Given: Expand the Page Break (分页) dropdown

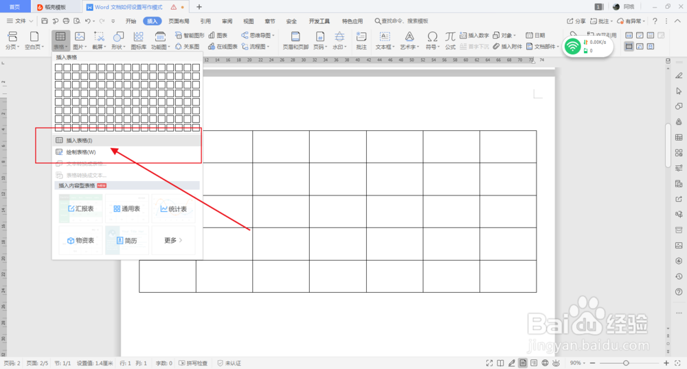Looking at the screenshot, I should [x=12, y=40].
